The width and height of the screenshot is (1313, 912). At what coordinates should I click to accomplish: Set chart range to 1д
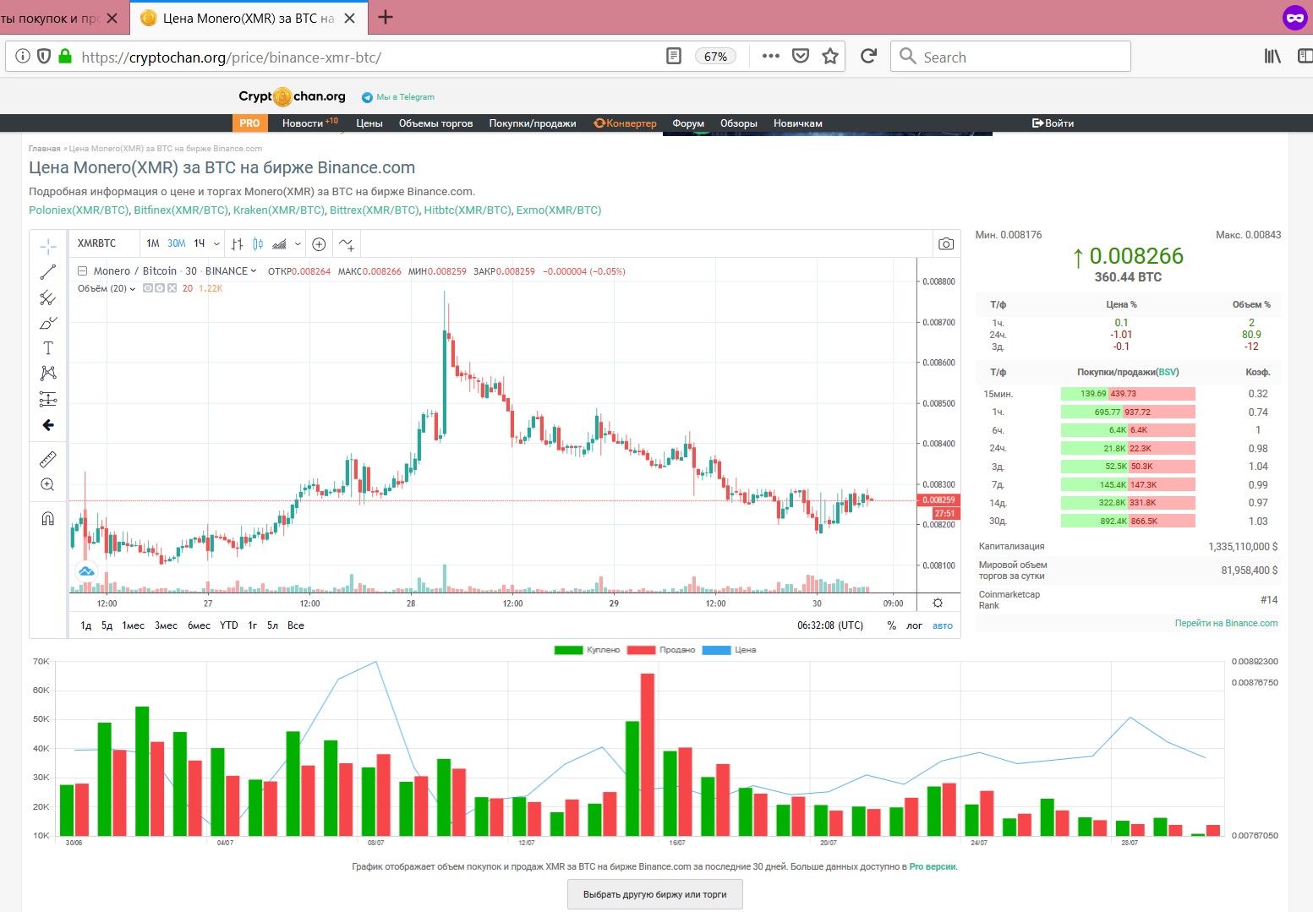pos(85,625)
